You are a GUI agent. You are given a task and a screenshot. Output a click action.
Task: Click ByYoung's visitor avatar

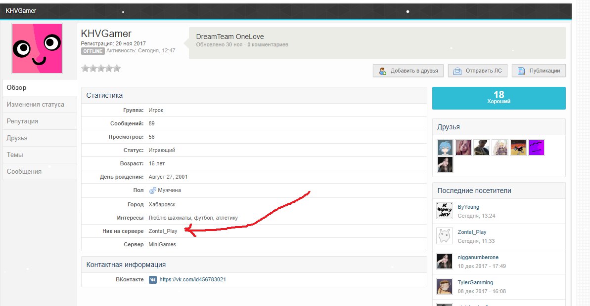[445, 211]
